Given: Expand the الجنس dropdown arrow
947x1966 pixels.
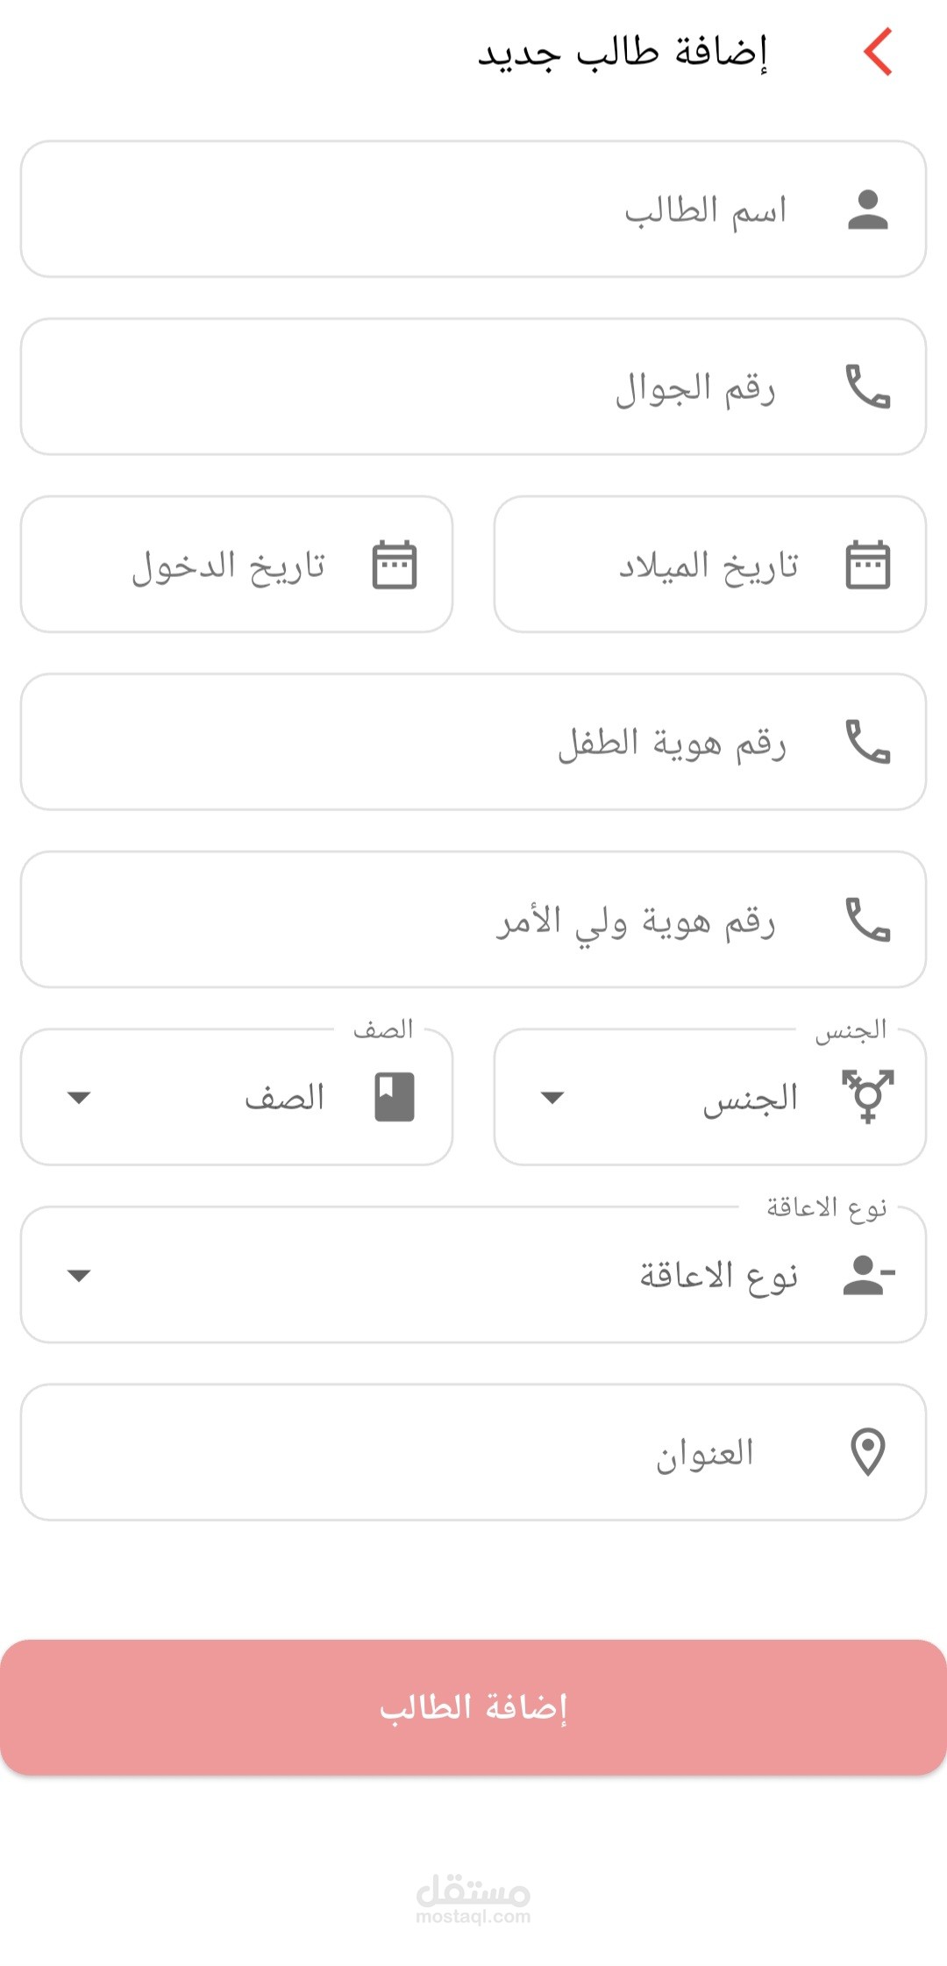Looking at the screenshot, I should [552, 1098].
